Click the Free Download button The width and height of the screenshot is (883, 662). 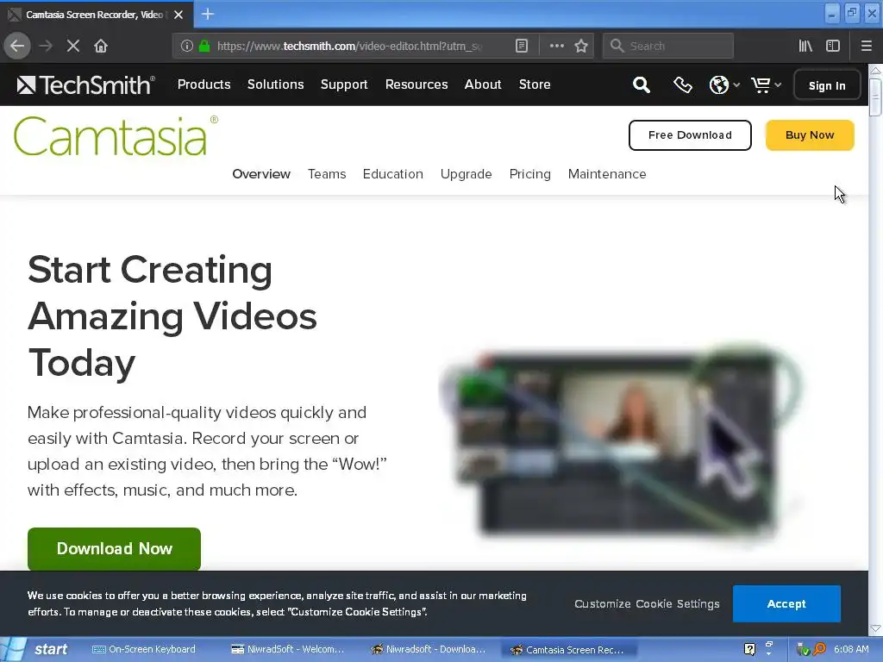click(690, 135)
